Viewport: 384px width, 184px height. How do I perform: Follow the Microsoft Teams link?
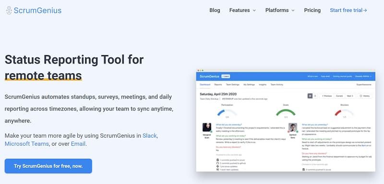[27, 144]
